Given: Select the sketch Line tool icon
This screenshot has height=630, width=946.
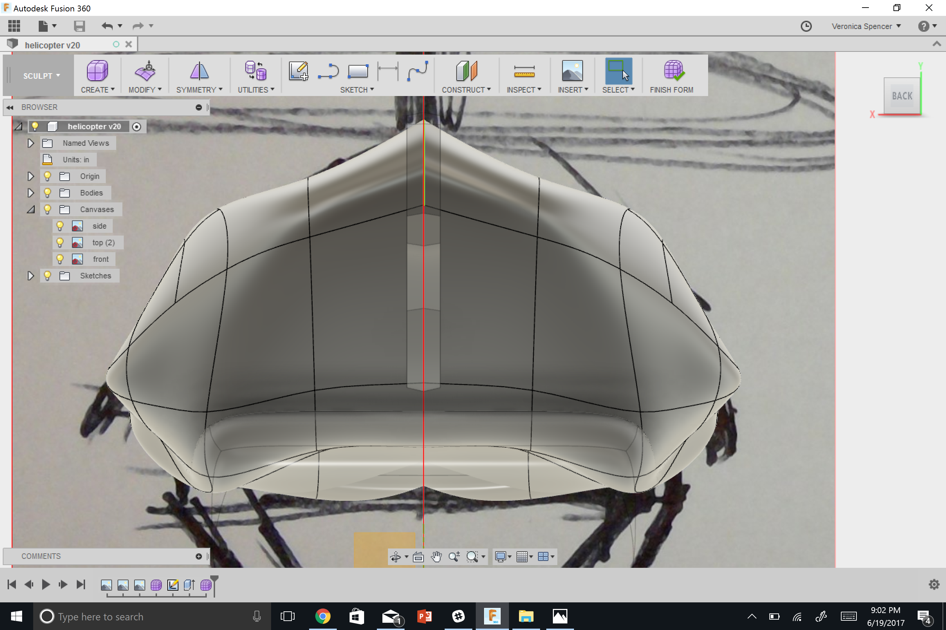Looking at the screenshot, I should (328, 71).
